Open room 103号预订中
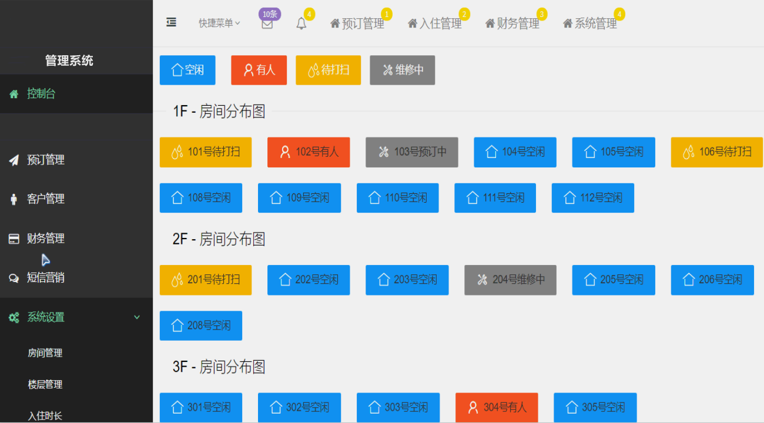Viewport: 764px width, 423px height. [x=412, y=152]
